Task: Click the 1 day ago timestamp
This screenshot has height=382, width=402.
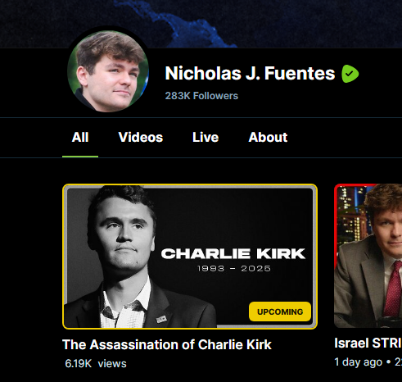Action: 358,362
